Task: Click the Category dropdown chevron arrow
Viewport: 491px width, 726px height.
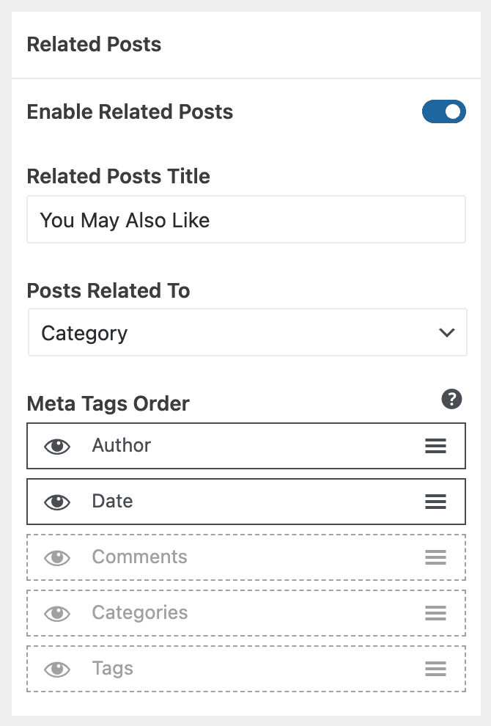Action: (x=446, y=333)
